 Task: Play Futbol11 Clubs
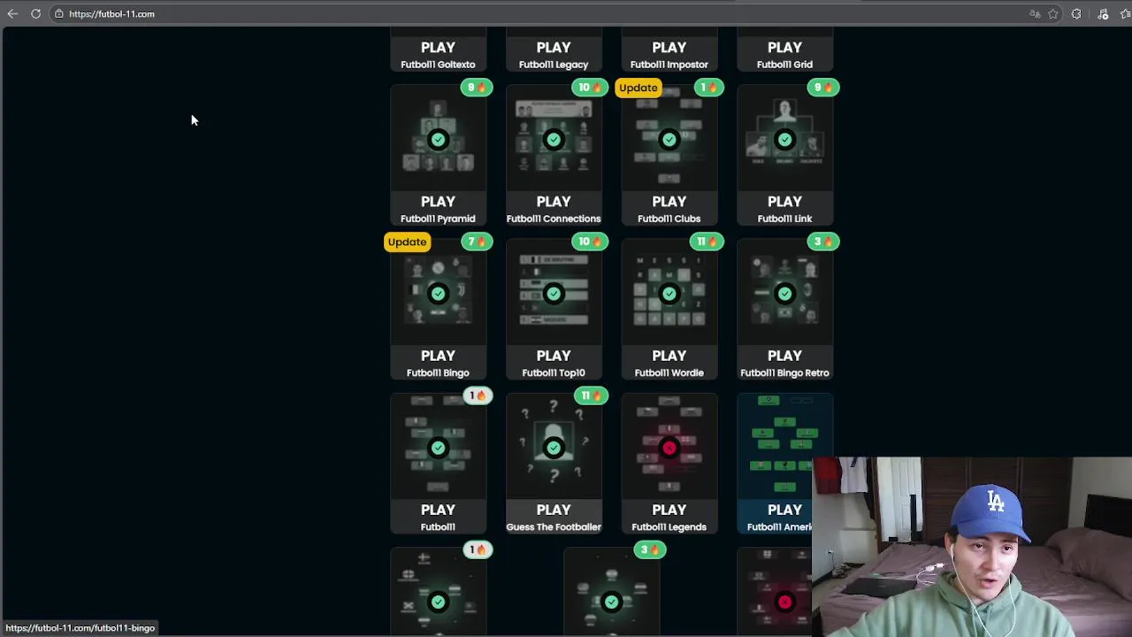pos(669,202)
